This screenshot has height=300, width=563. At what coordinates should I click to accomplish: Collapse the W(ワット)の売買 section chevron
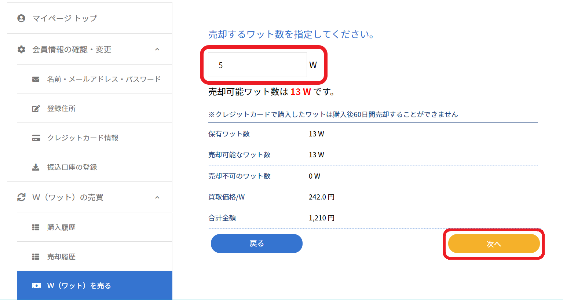[157, 197]
